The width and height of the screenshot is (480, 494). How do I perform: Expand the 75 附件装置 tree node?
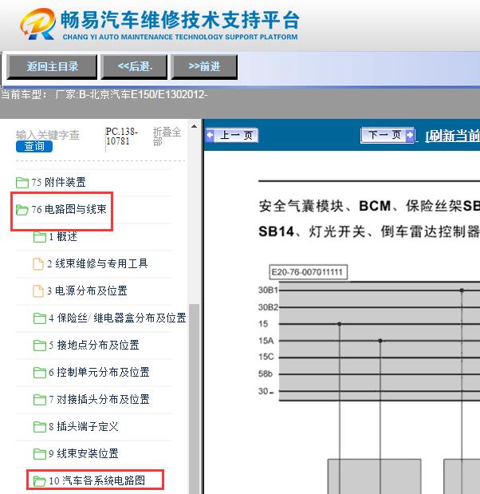(58, 182)
